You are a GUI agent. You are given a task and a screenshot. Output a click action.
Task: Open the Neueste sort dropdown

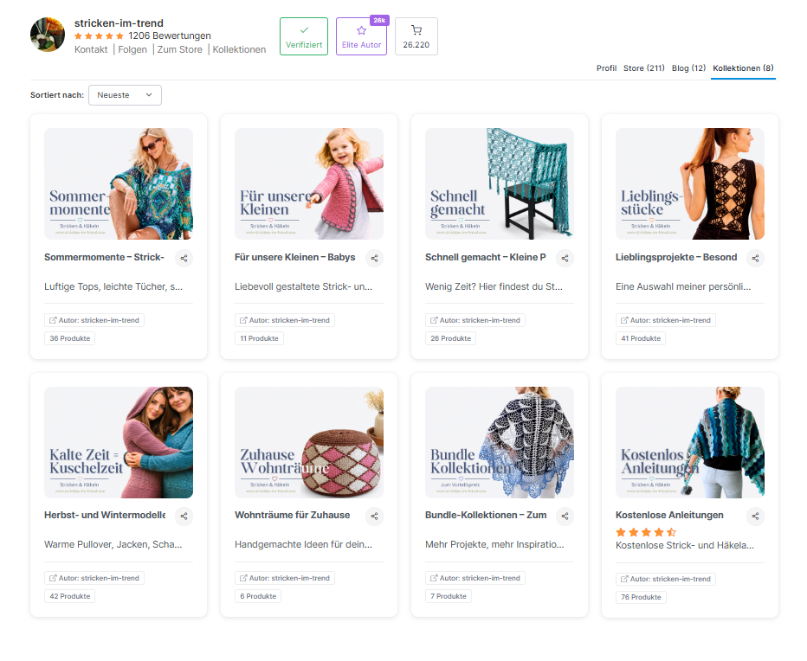pyautogui.click(x=125, y=95)
